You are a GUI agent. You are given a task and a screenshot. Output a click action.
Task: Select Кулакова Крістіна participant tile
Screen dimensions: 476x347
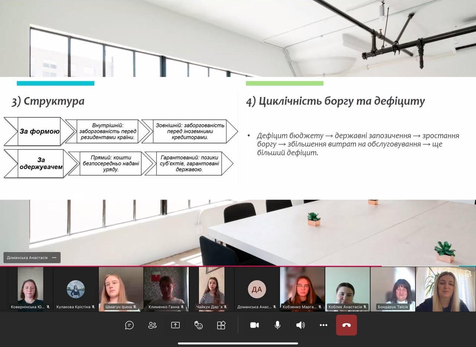76,289
